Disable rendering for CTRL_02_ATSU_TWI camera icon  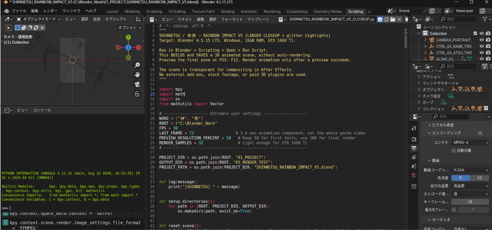[488, 53]
